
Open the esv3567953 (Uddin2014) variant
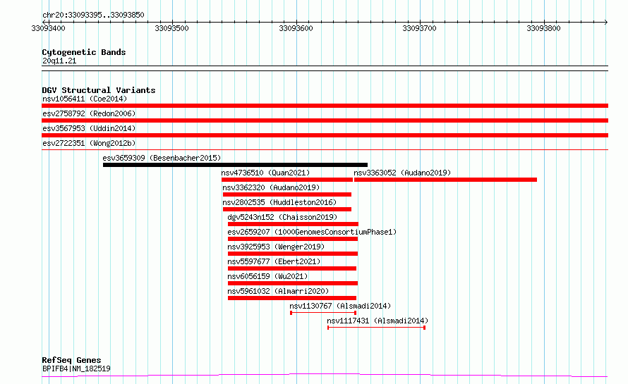(x=89, y=128)
